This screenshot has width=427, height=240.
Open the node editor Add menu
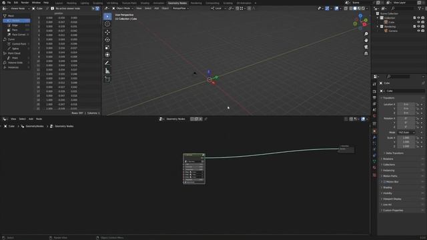click(x=31, y=119)
